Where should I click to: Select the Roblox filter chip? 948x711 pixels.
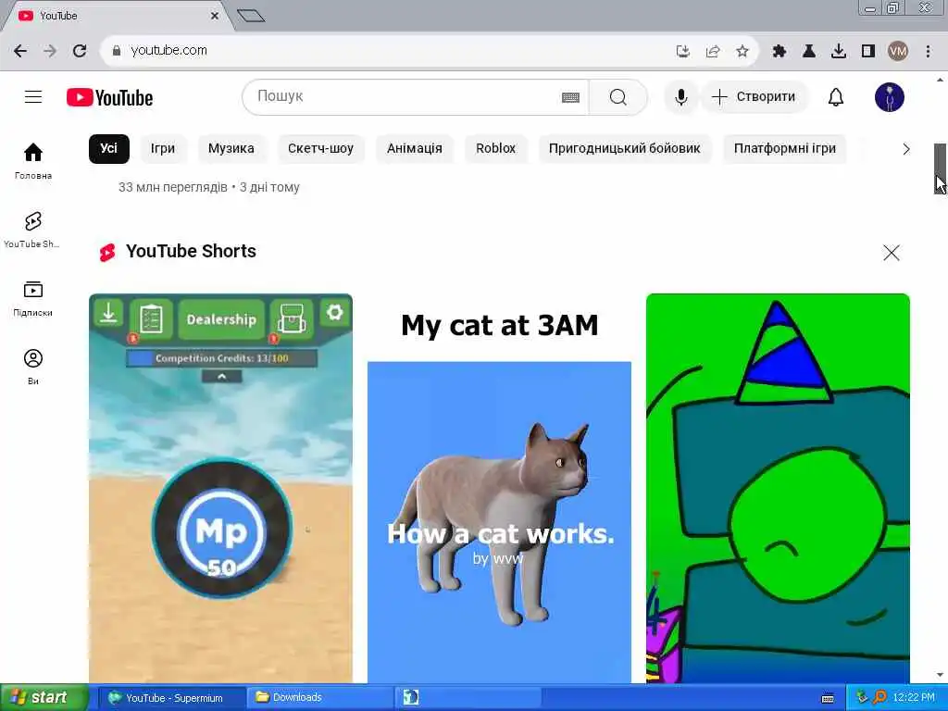tap(496, 149)
